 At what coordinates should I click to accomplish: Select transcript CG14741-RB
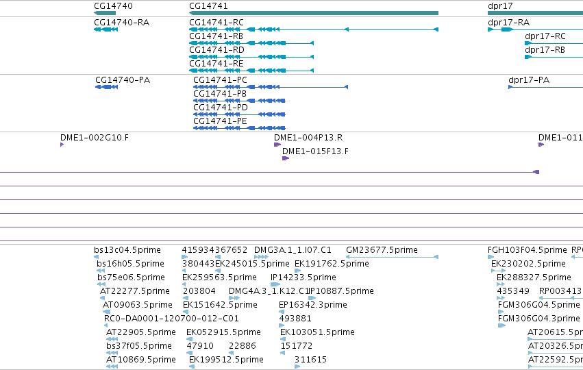tap(216, 36)
